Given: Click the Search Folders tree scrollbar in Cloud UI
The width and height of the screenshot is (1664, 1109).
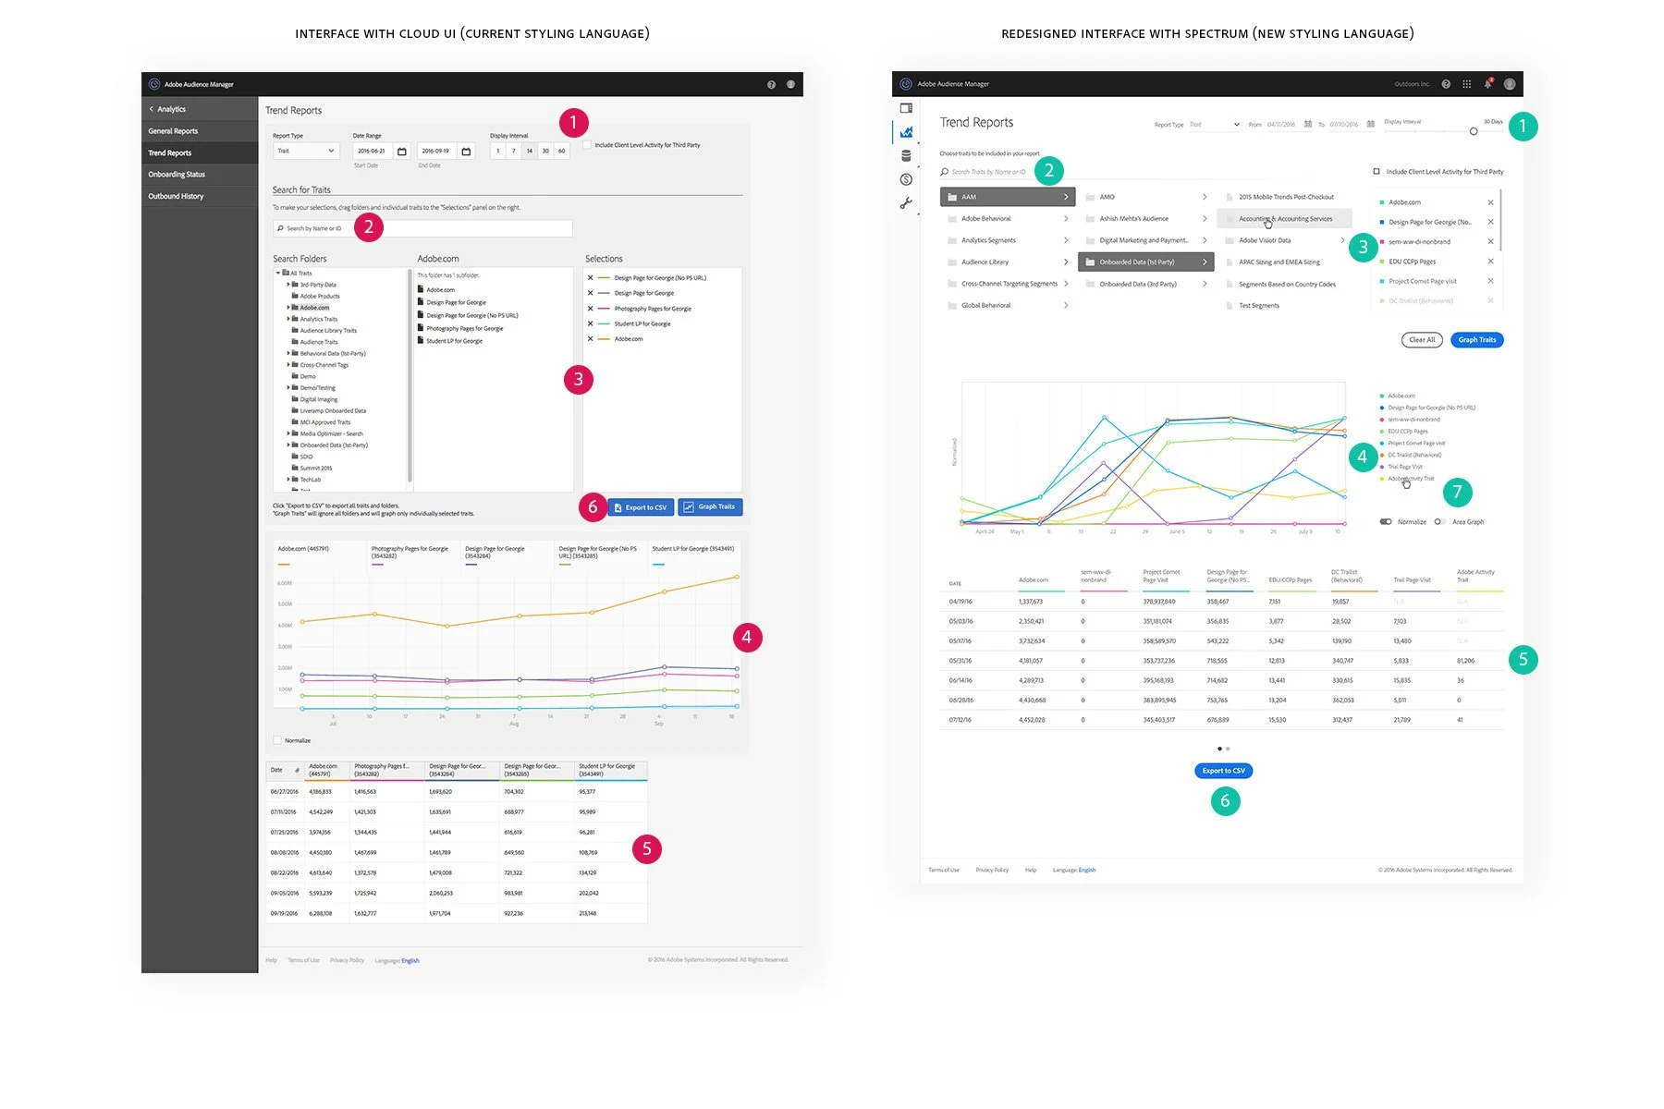Looking at the screenshot, I should (410, 374).
